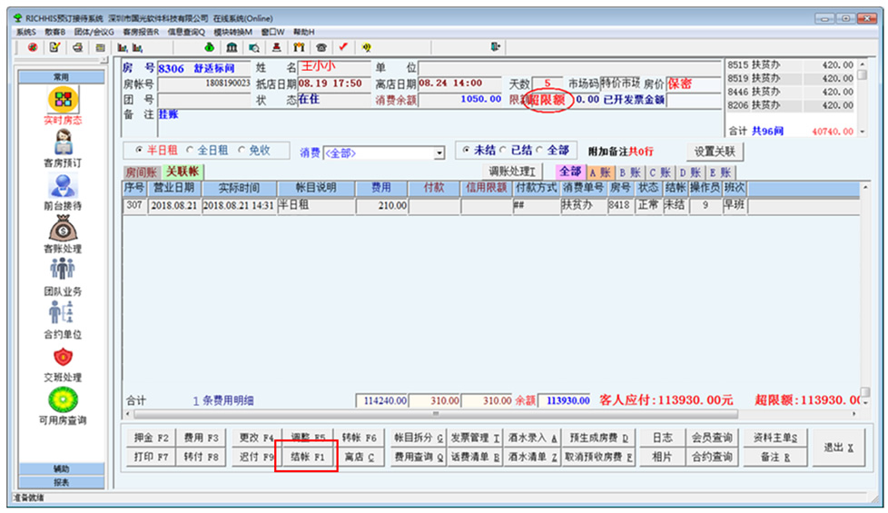The image size is (888, 513).
Task: Expand the 消费 type dropdown
Action: (439, 153)
